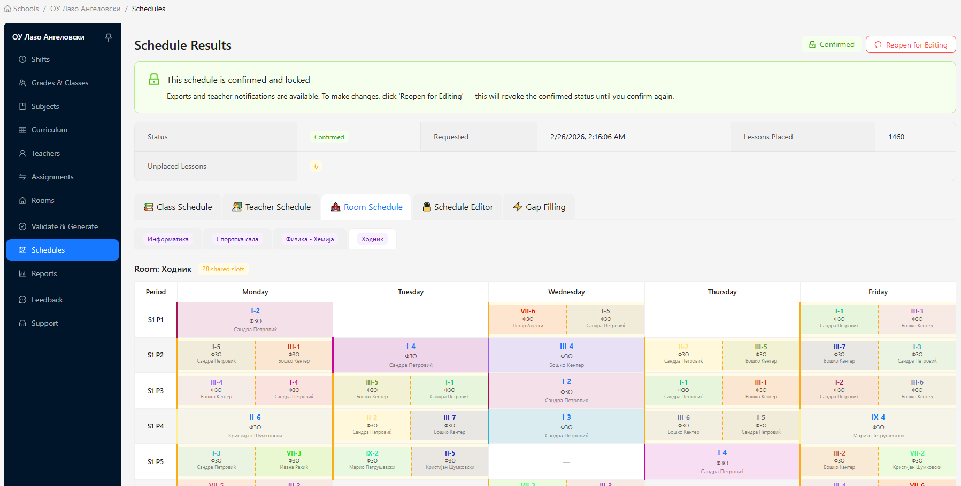Image resolution: width=961 pixels, height=486 pixels.
Task: Click the Subjects book icon
Action: coord(22,106)
